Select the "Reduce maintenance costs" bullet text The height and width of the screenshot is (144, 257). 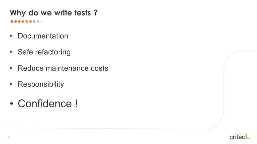click(x=63, y=68)
